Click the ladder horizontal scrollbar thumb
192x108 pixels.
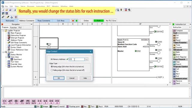coord(37,85)
